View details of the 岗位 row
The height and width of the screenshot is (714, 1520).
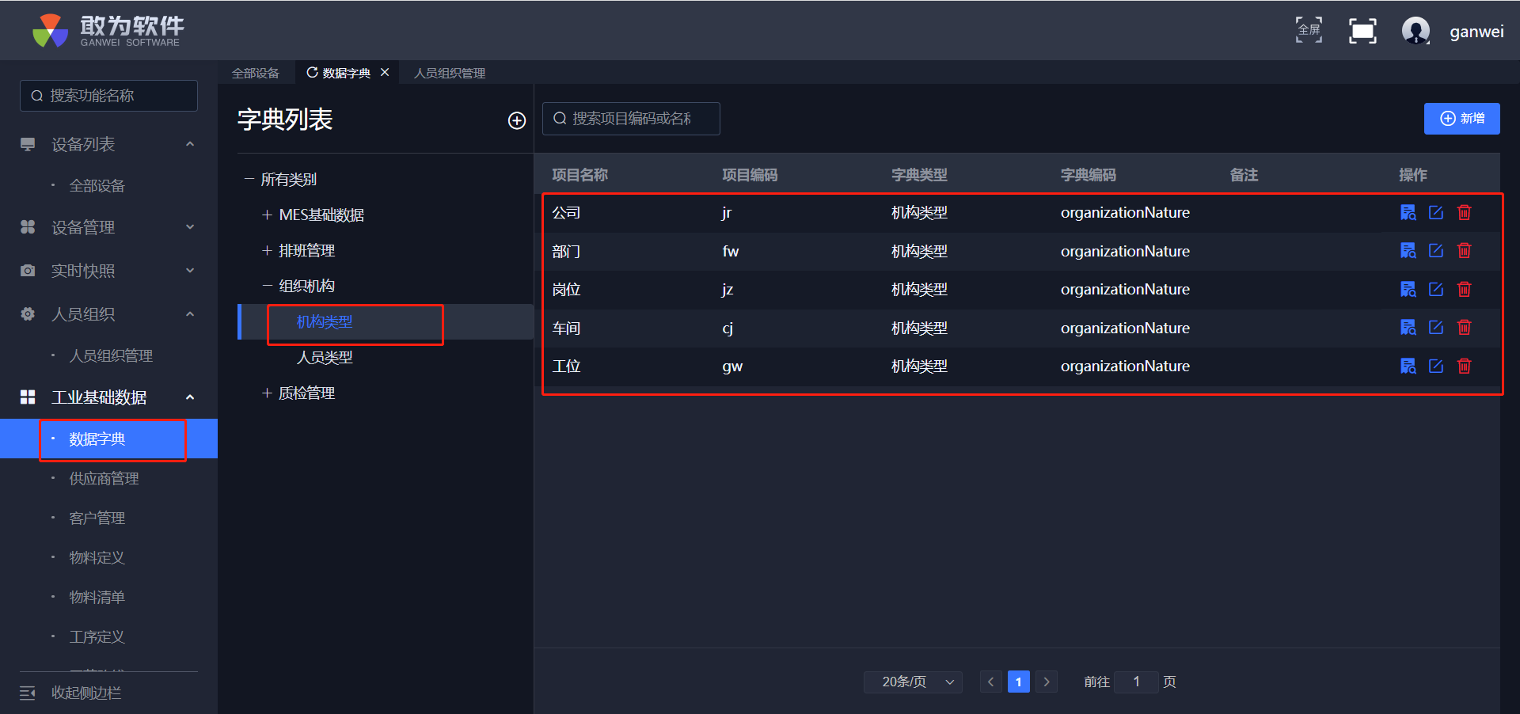1408,289
